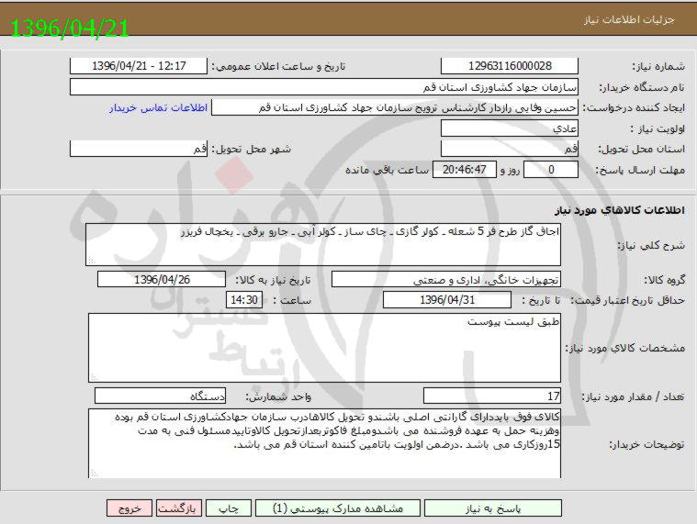Click the resize handle of توضیحات خریدار box
Screen dimensions: 697x524
tap(95, 474)
